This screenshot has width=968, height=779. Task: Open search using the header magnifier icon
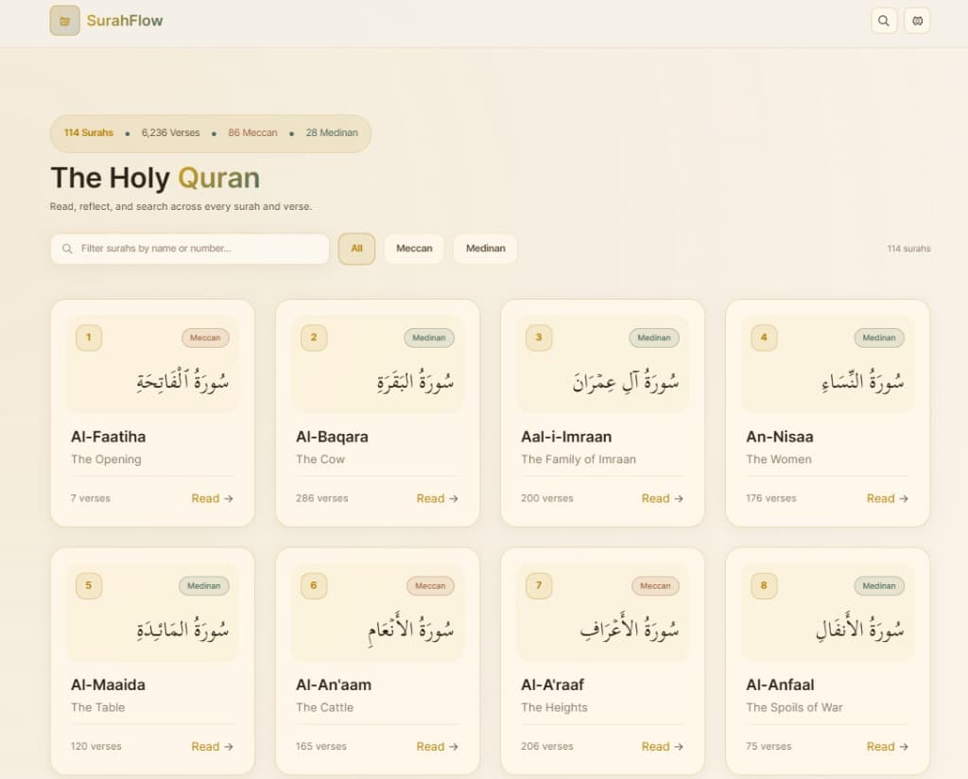pyautogui.click(x=884, y=21)
